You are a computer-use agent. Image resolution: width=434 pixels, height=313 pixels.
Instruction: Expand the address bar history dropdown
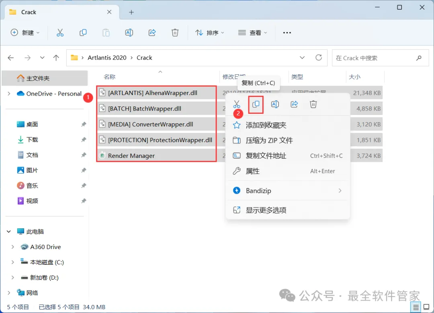pyautogui.click(x=302, y=57)
